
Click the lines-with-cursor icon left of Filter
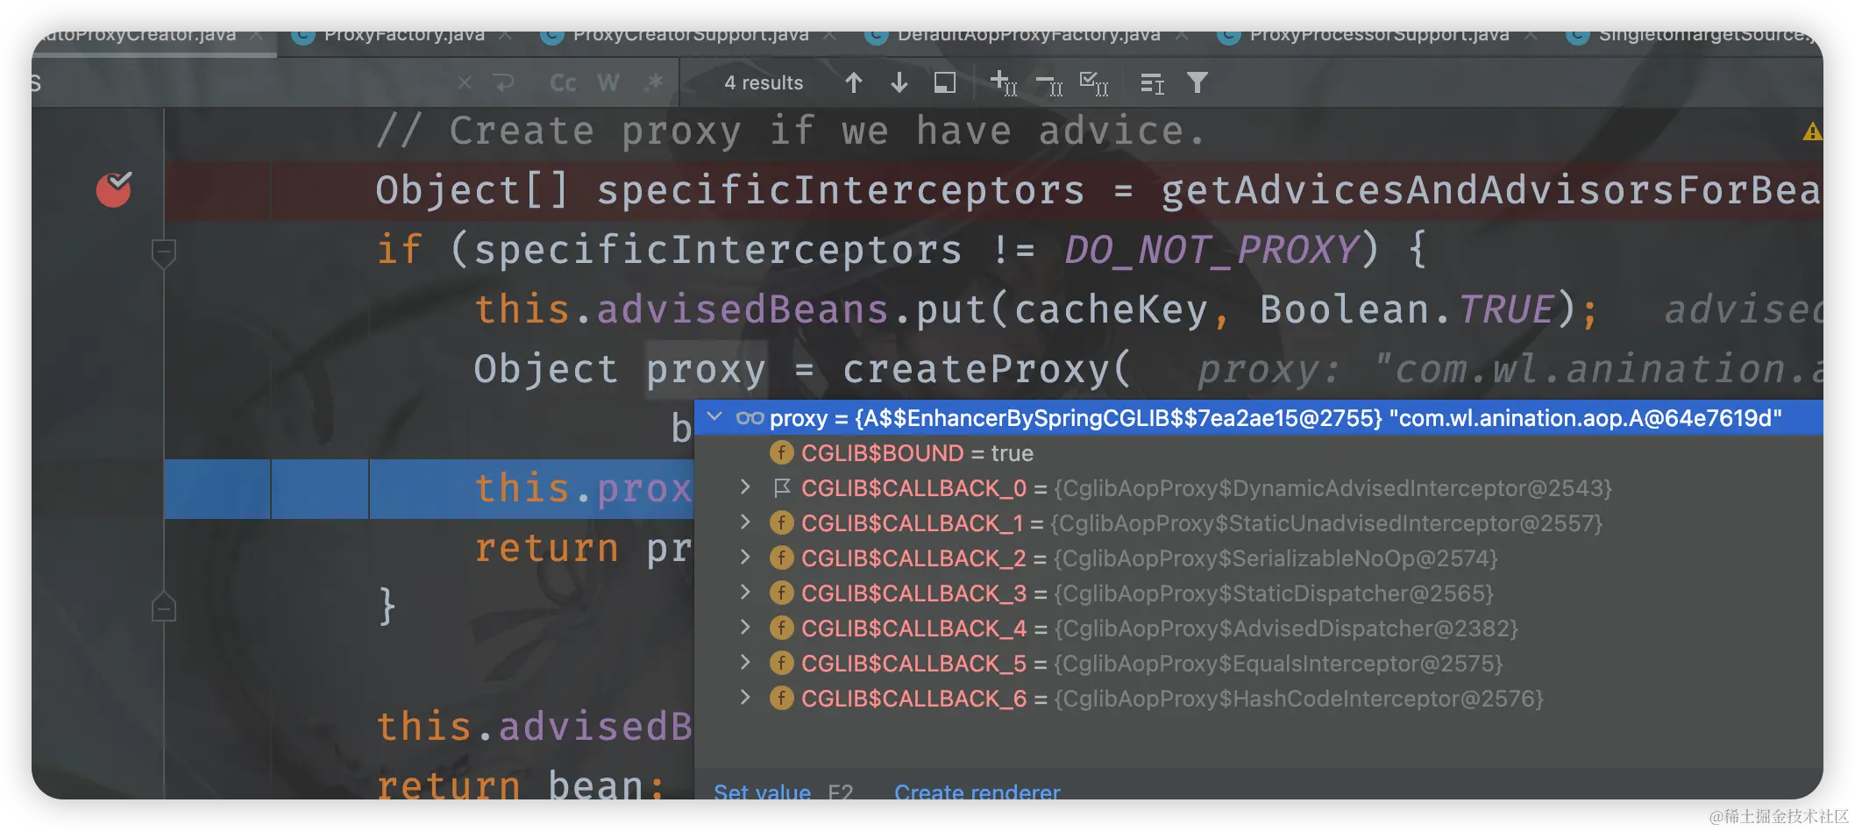(1152, 83)
